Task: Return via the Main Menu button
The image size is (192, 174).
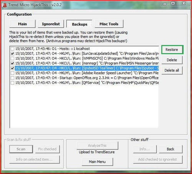Action: click(97, 162)
